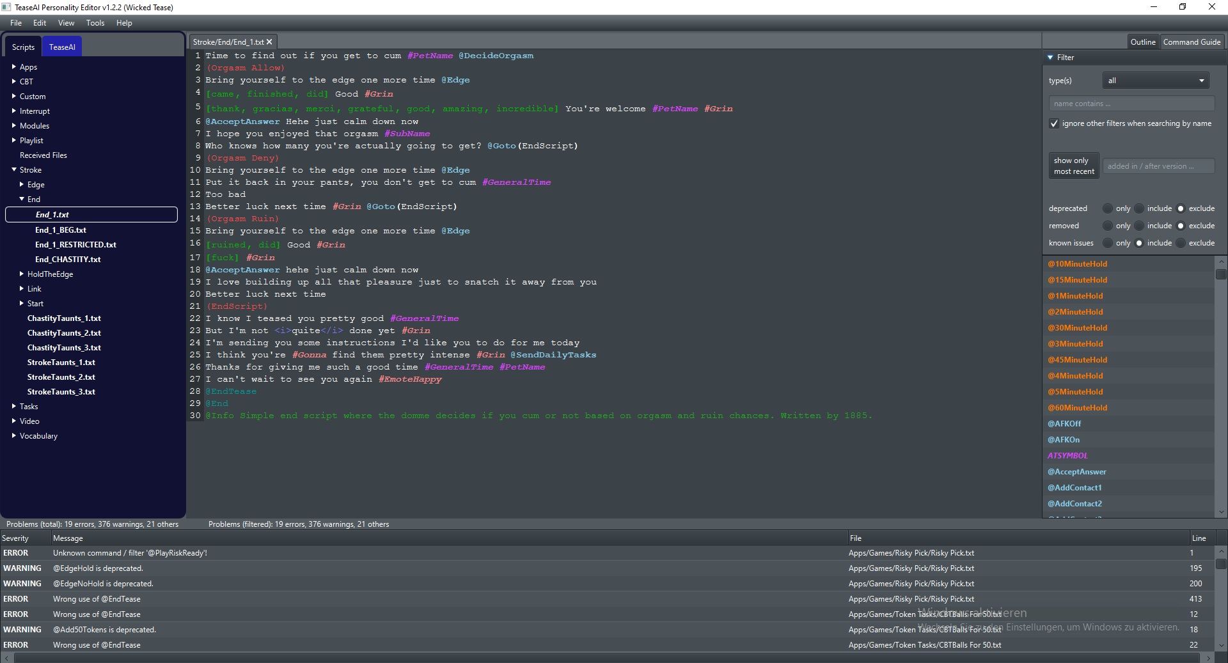Select @AcceptAnswer in command list

point(1076,472)
